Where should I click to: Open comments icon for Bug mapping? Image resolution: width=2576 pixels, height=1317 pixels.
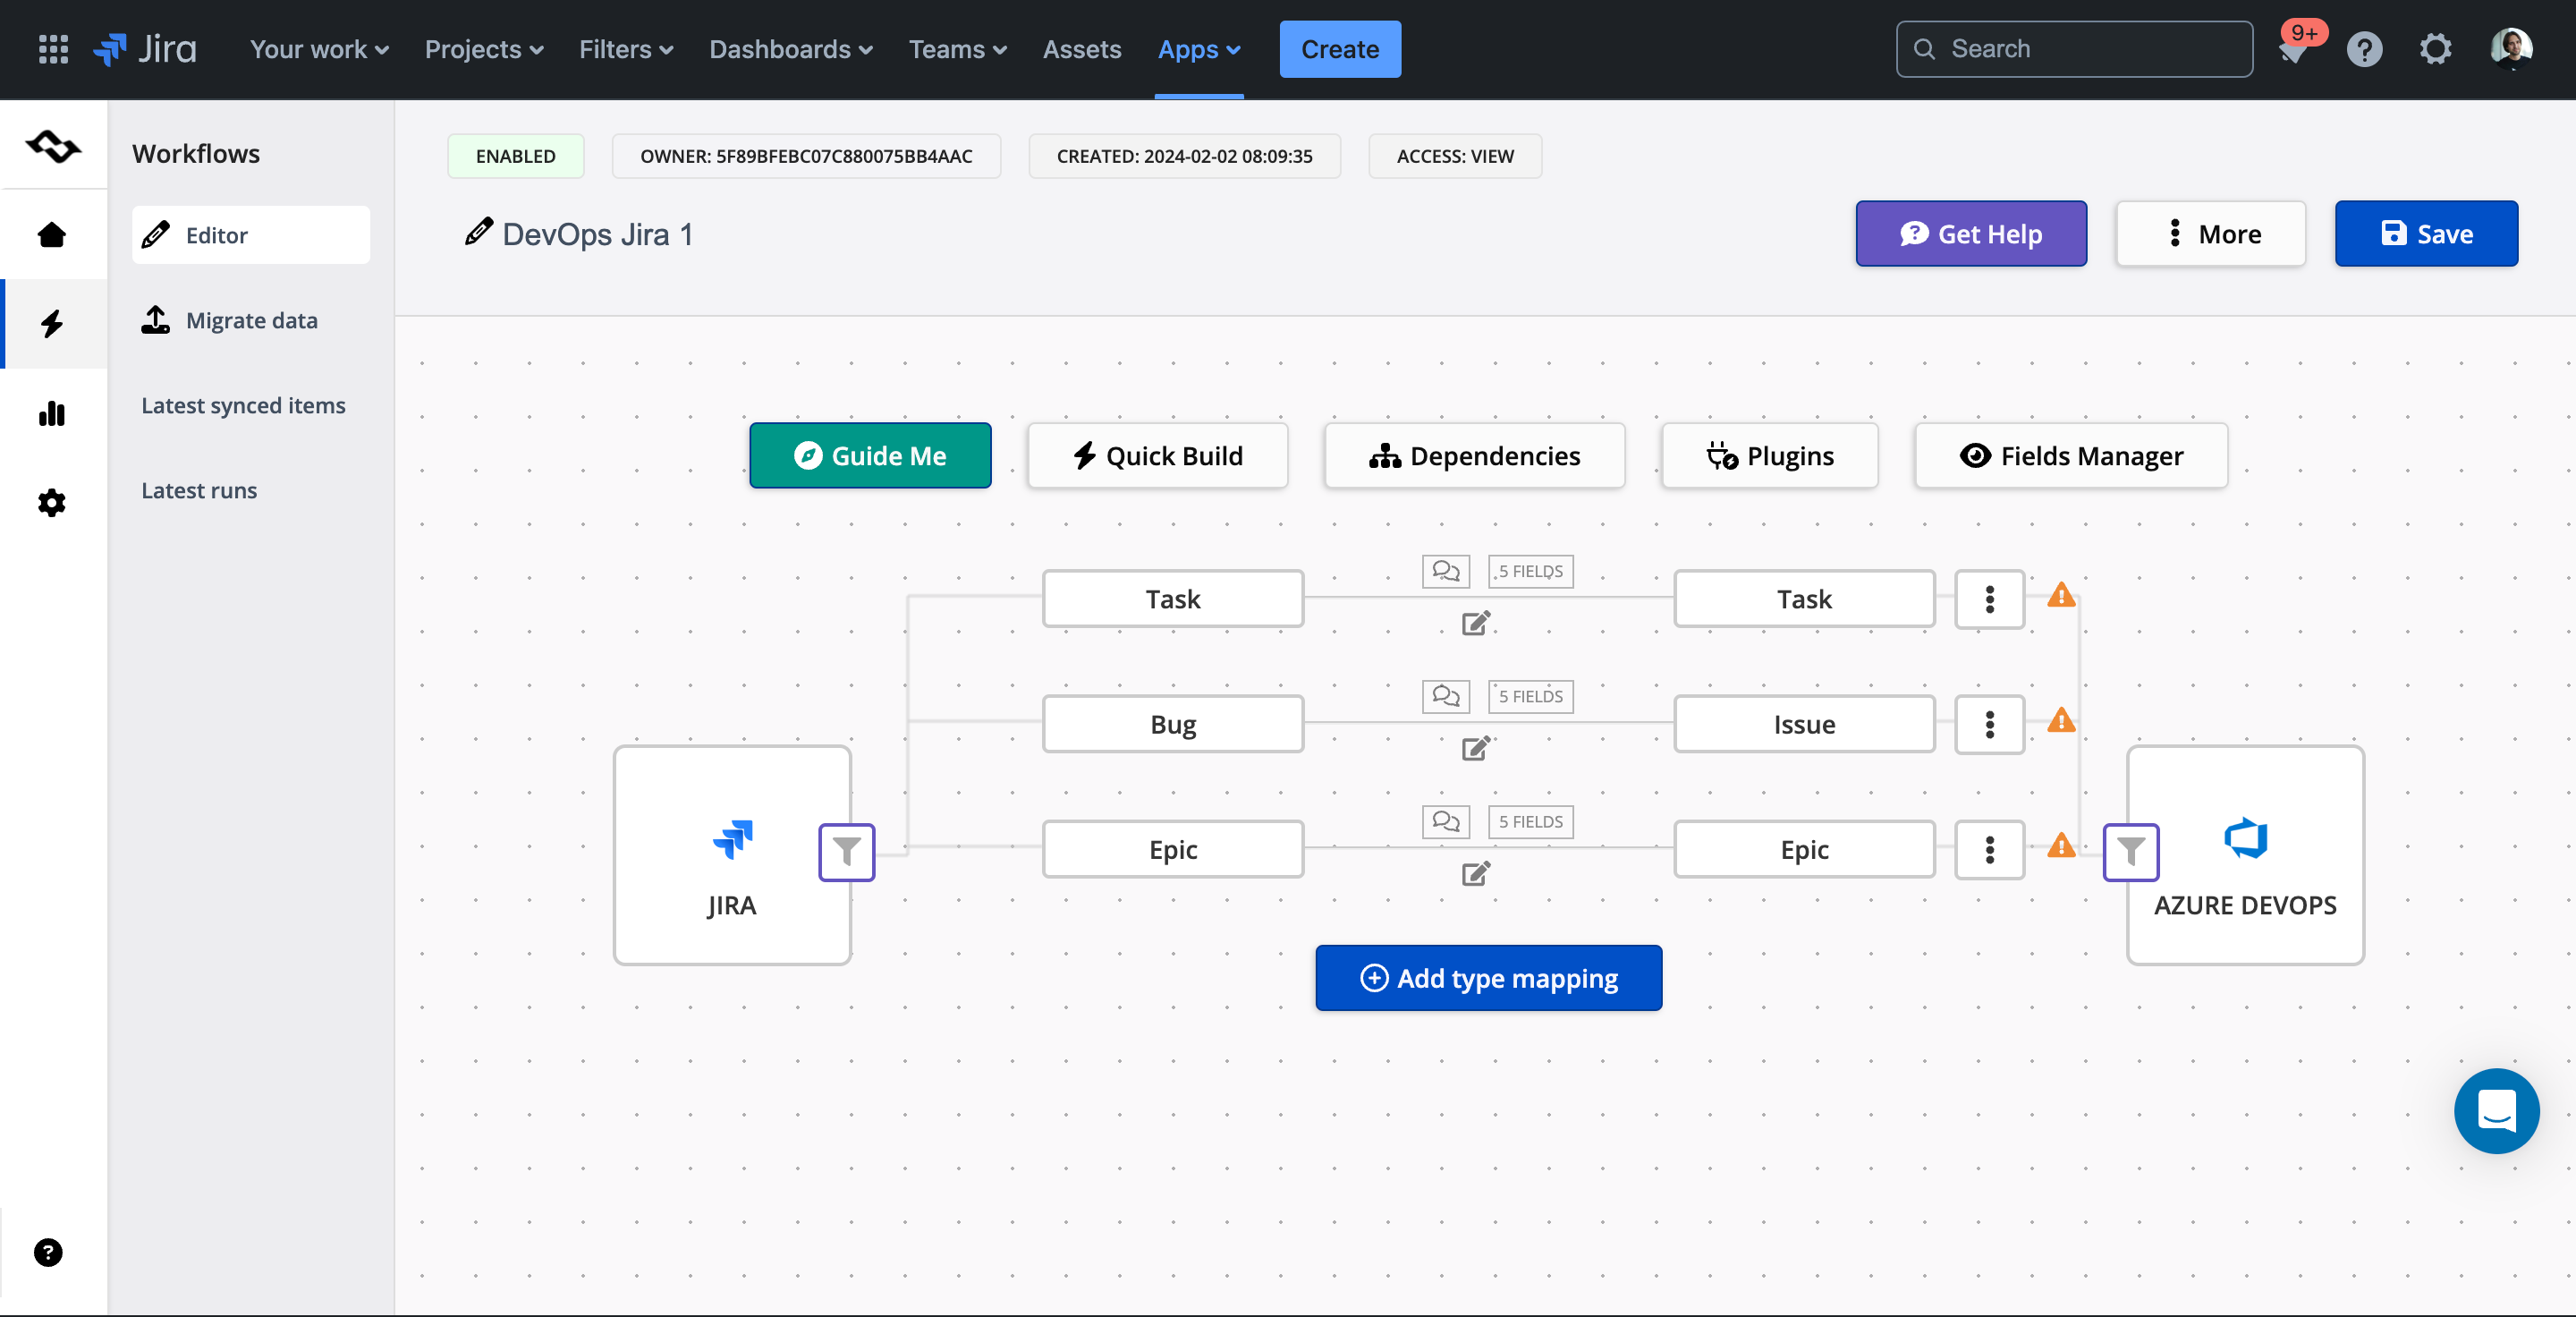1446,696
